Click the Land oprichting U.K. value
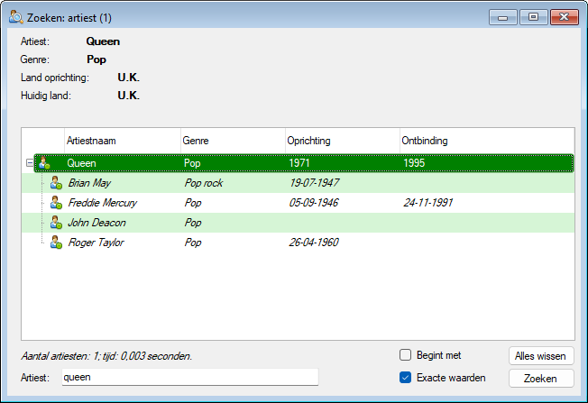 tap(129, 78)
